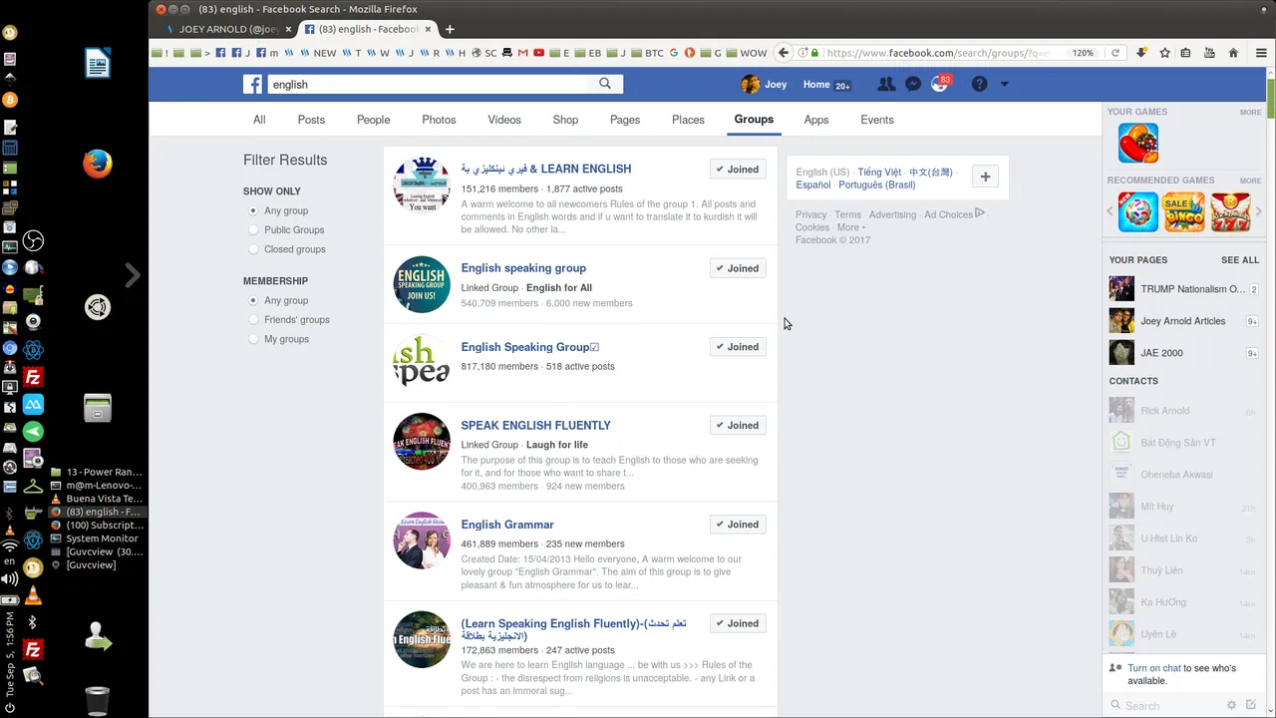Open SPEAK ENGLISH FLUENTLY group link

coord(535,425)
